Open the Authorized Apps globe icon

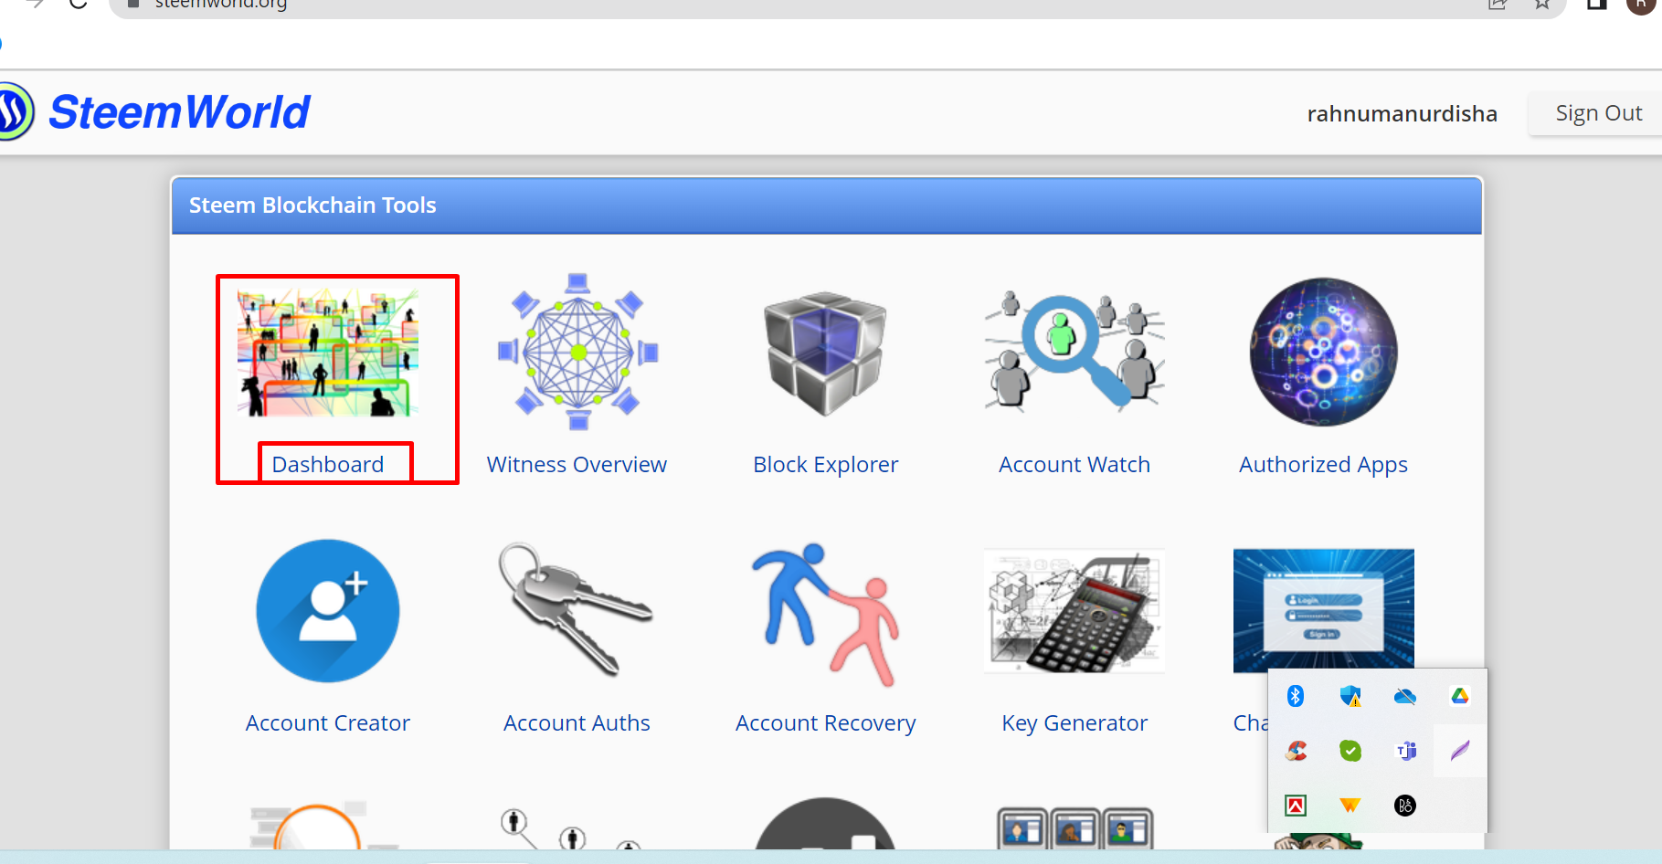(1323, 352)
